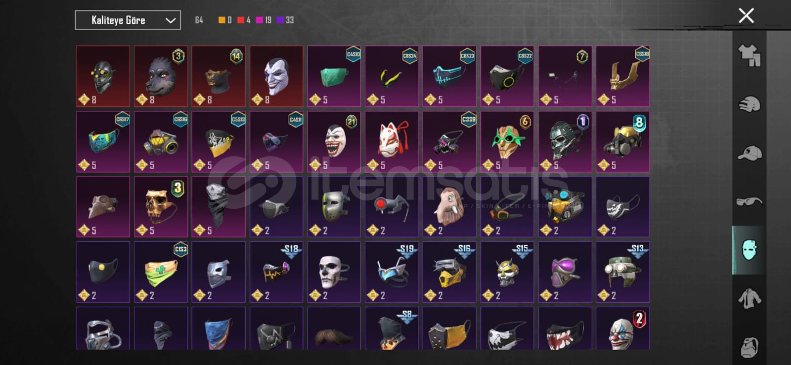Open the outfit sets category icon

pyautogui.click(x=749, y=55)
